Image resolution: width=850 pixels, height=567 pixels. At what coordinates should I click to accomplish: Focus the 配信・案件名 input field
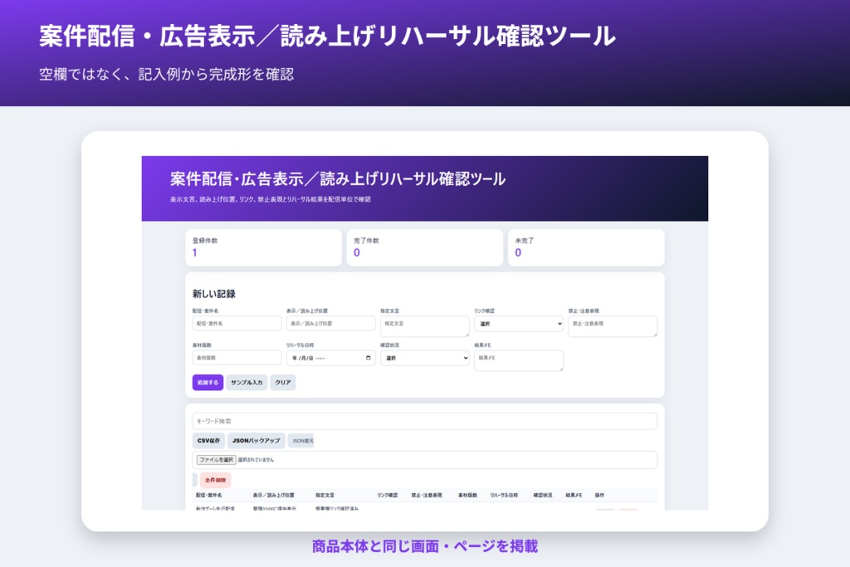[237, 324]
